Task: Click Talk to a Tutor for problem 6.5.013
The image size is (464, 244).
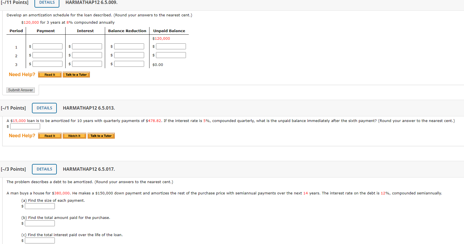Action: click(101, 136)
